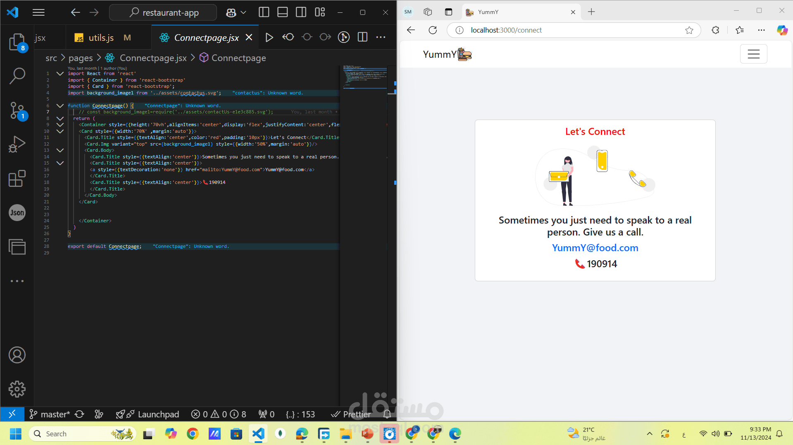Open the remote window indicator in status bar

[x=12, y=414]
